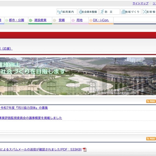This screenshot has width=156, height=156.
Task: Click the green bullet icon beside 都市・公園
Action: point(7,20)
